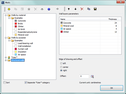This screenshot has height=94, width=126.
Task: Click Current unit: centimetres text
Action: click(90, 83)
